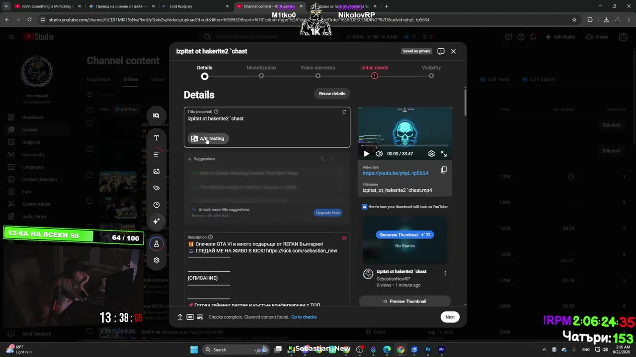Click the dialog vertical scrollbar
The image size is (636, 357).
click(x=465, y=102)
